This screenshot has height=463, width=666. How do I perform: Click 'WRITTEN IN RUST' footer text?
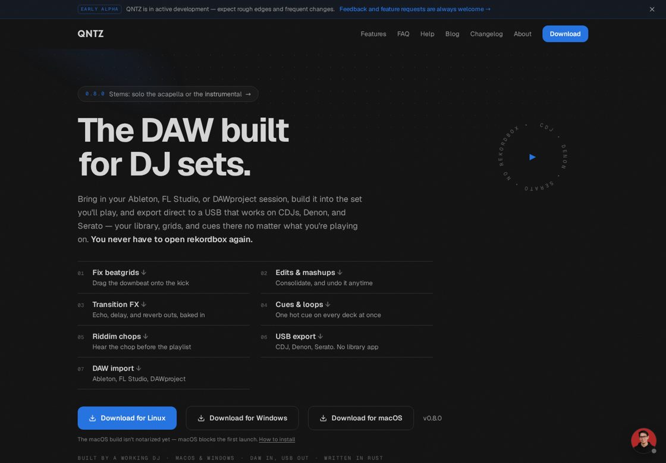point(353,458)
